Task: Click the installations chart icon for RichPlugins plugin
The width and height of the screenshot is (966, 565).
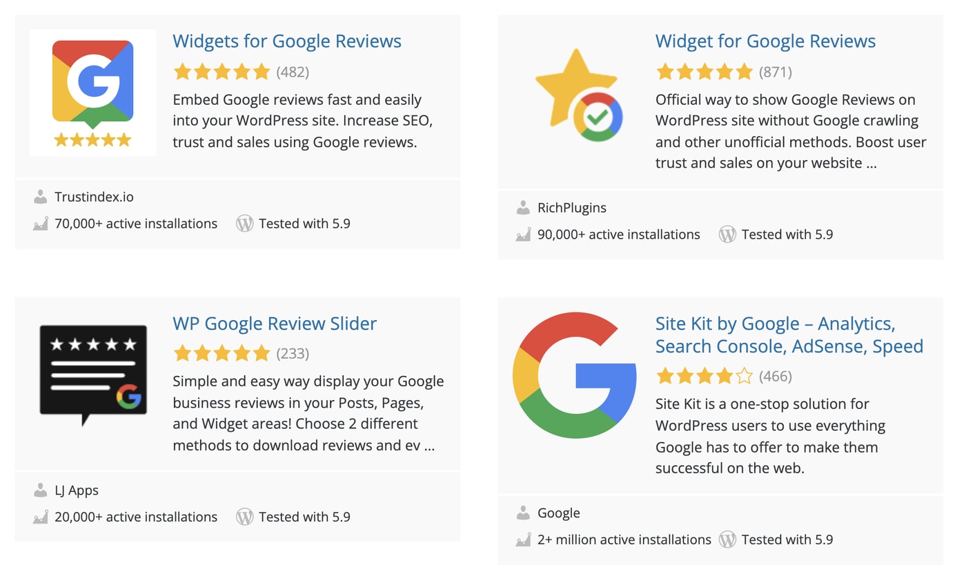Action: click(522, 235)
